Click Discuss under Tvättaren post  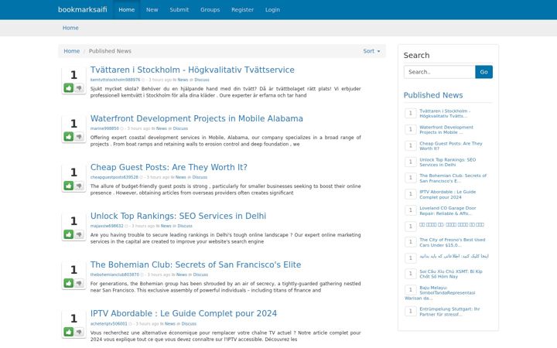click(x=202, y=80)
